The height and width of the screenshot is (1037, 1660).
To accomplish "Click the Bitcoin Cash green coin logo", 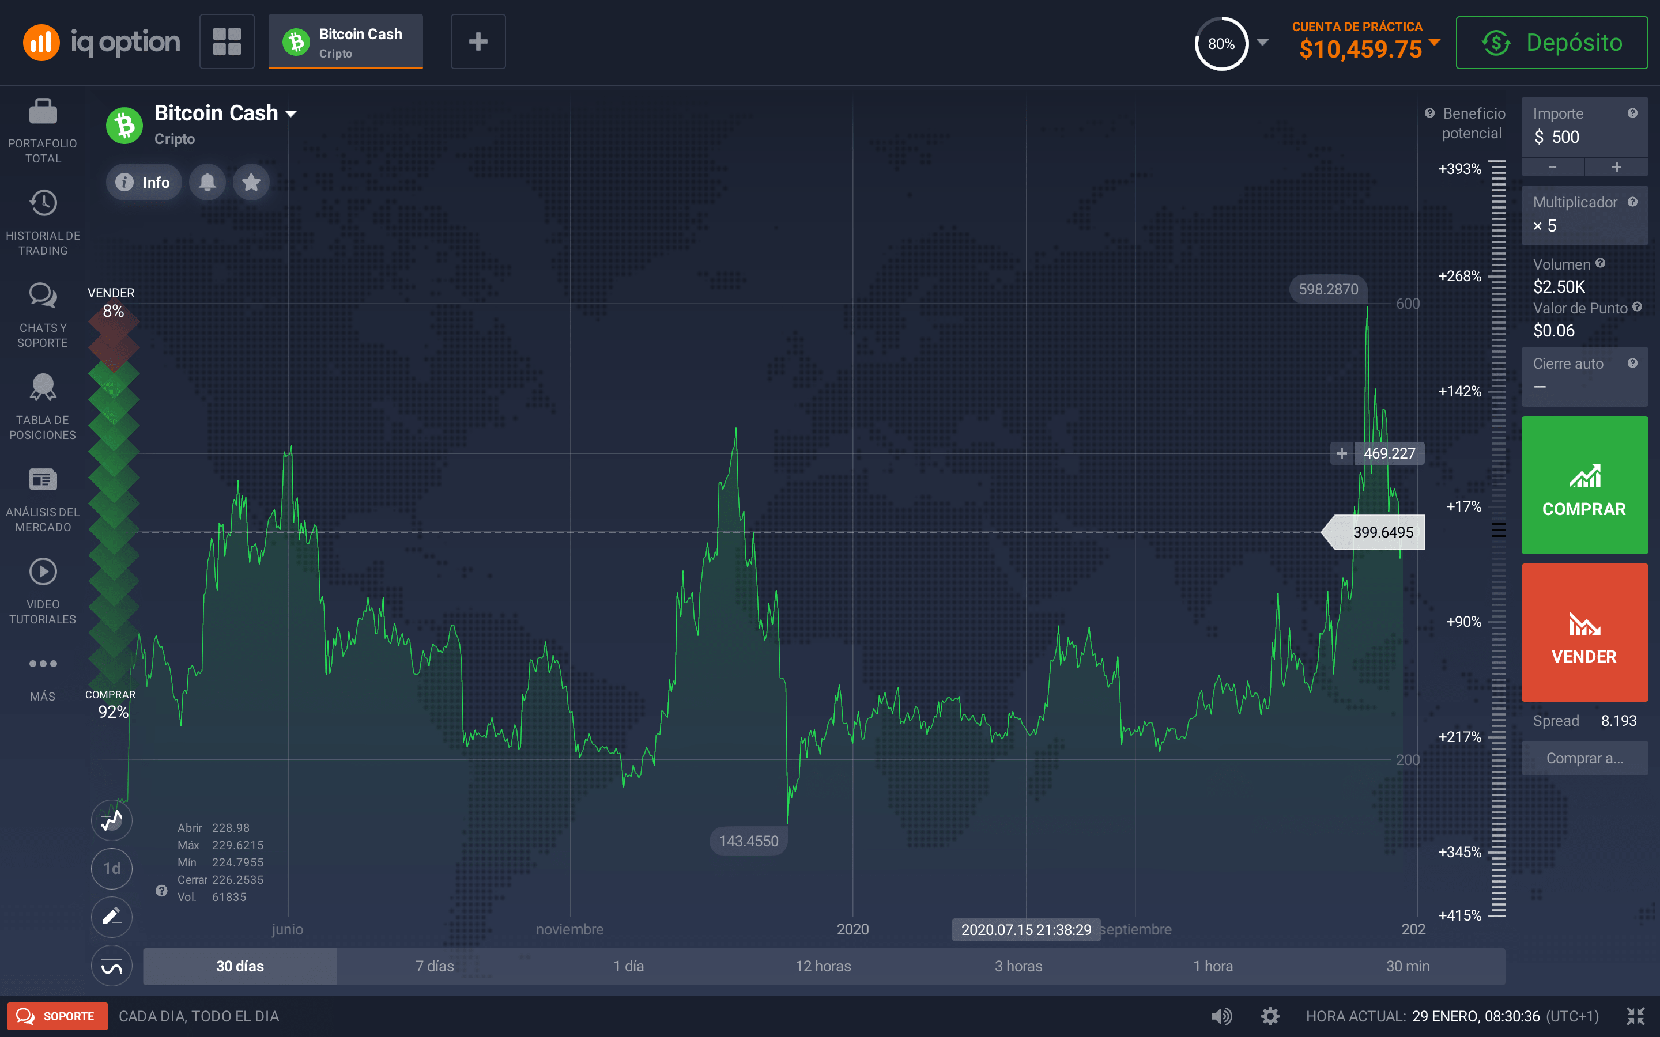I will click(124, 126).
